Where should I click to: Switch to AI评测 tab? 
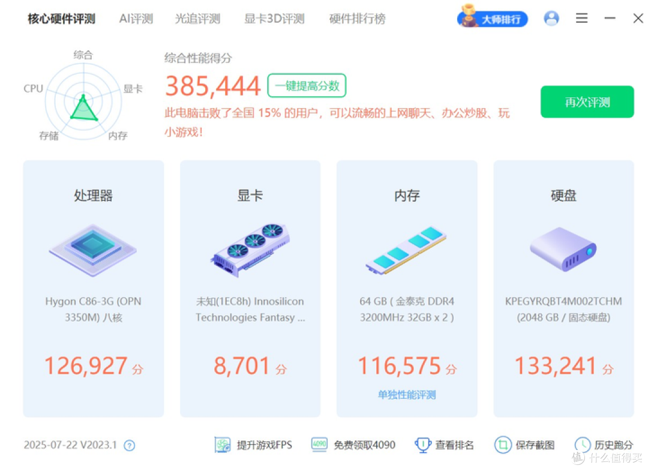point(136,19)
